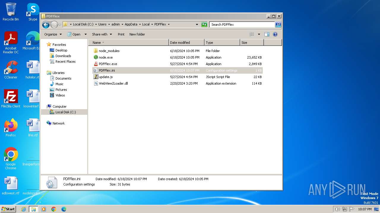
Task: Select the update.js script file icon
Action: 96,77
